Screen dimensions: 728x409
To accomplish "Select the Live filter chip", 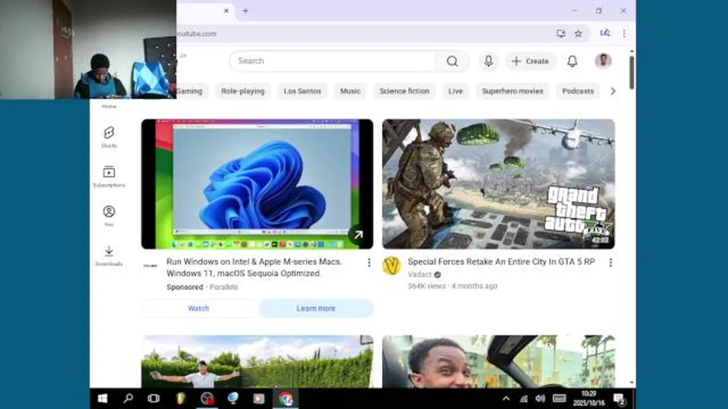I will click(x=456, y=91).
